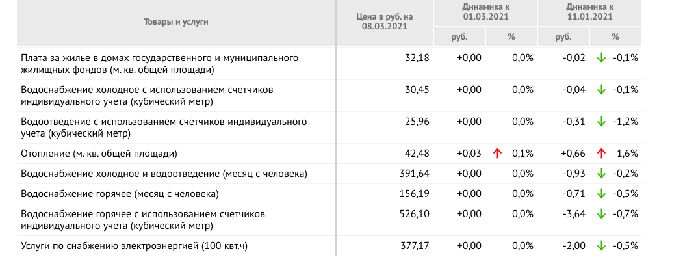Click red up arrow beside 0,1% heating
Viewport: 683px width, 268px height.
[497, 154]
